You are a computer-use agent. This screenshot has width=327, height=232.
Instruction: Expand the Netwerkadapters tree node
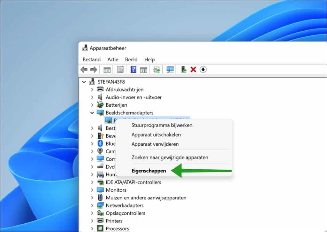pos(92,205)
